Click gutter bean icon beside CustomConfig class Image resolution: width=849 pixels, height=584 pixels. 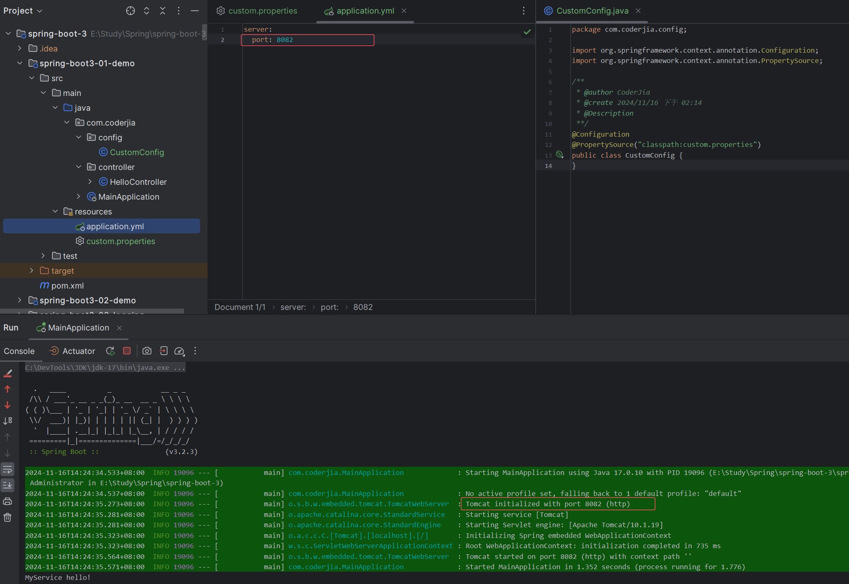[x=560, y=155]
